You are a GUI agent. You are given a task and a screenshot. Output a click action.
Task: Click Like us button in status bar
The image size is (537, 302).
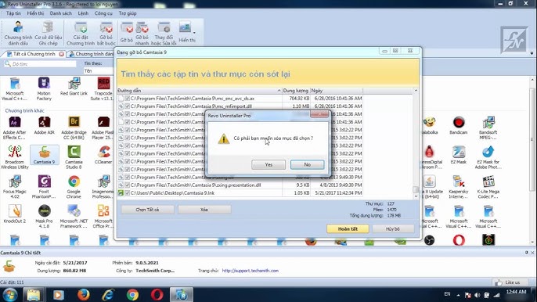(508, 282)
